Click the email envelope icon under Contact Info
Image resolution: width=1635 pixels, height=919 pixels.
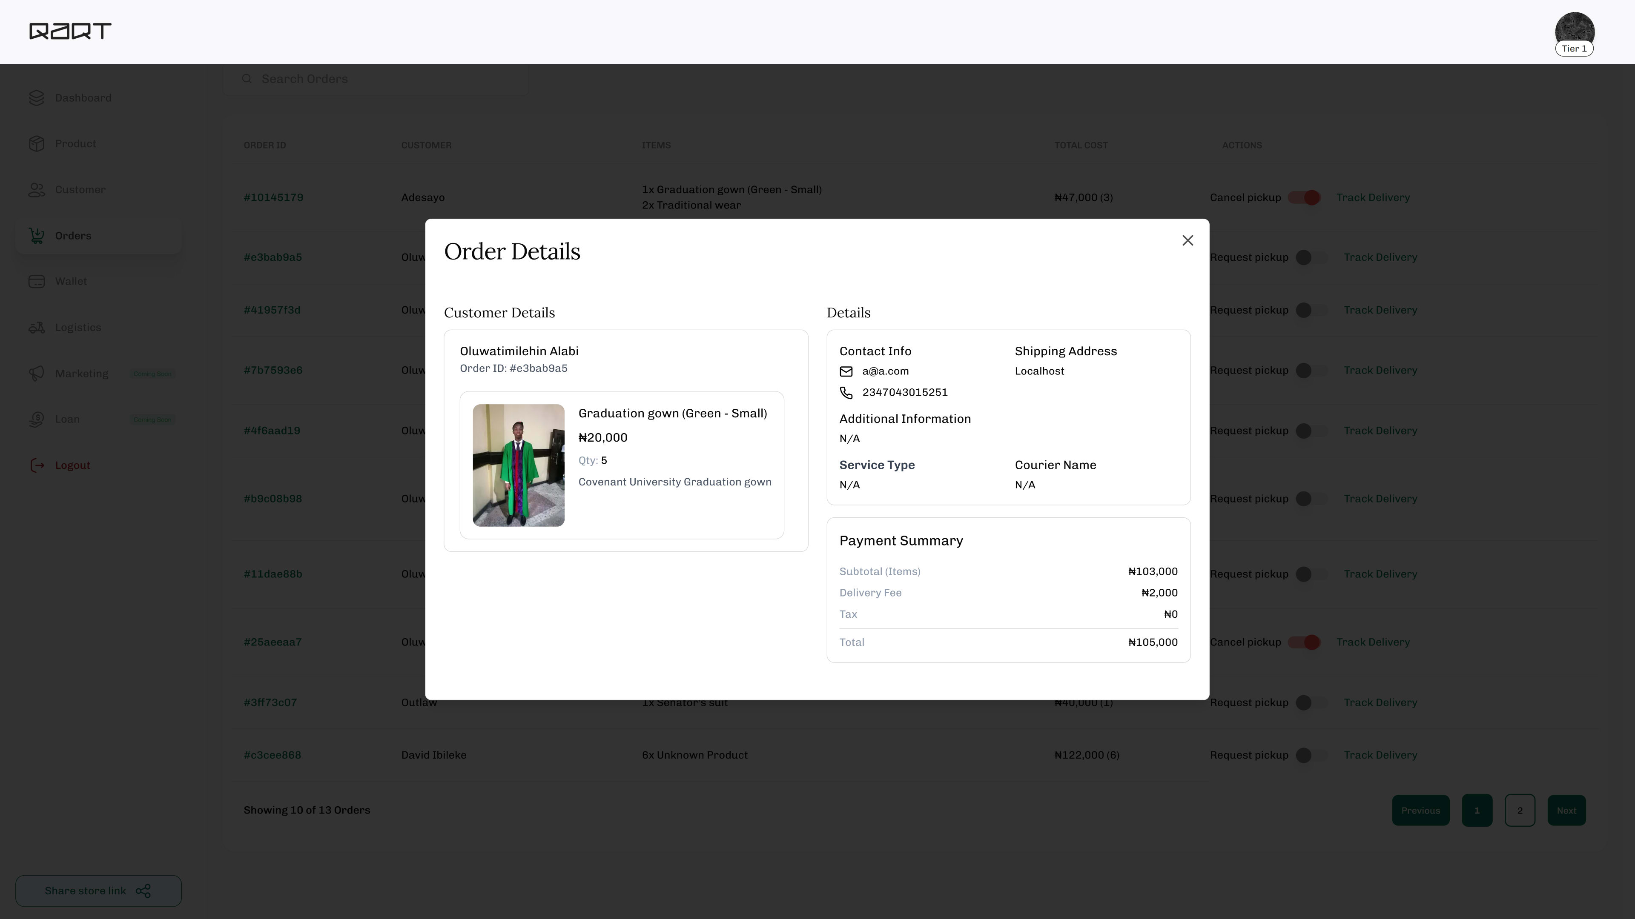(846, 371)
